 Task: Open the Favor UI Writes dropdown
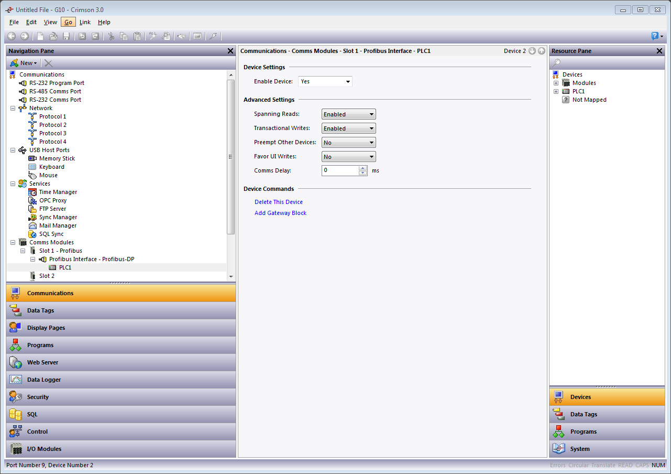click(349, 157)
